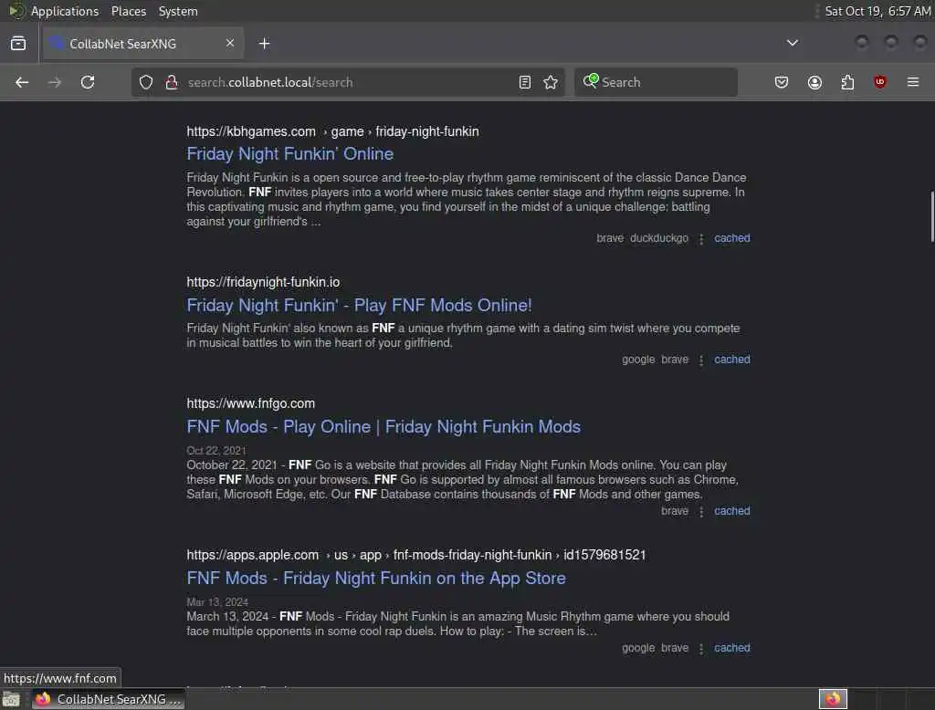The width and height of the screenshot is (935, 710).
Task: Open the Applications menu
Action: click(65, 11)
